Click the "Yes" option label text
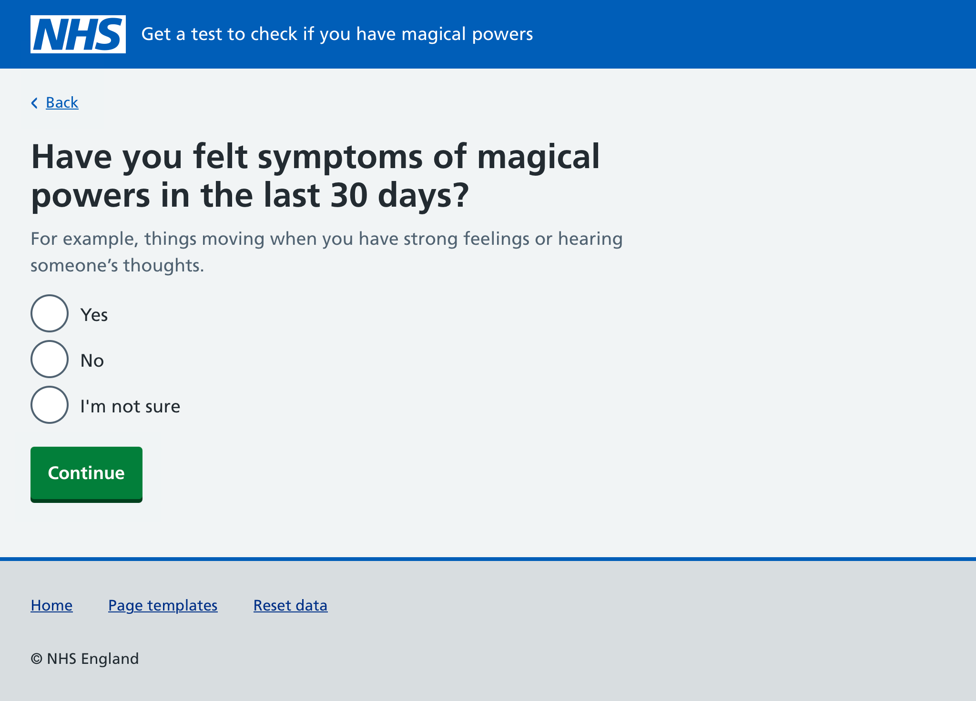The height and width of the screenshot is (701, 976). (x=94, y=315)
